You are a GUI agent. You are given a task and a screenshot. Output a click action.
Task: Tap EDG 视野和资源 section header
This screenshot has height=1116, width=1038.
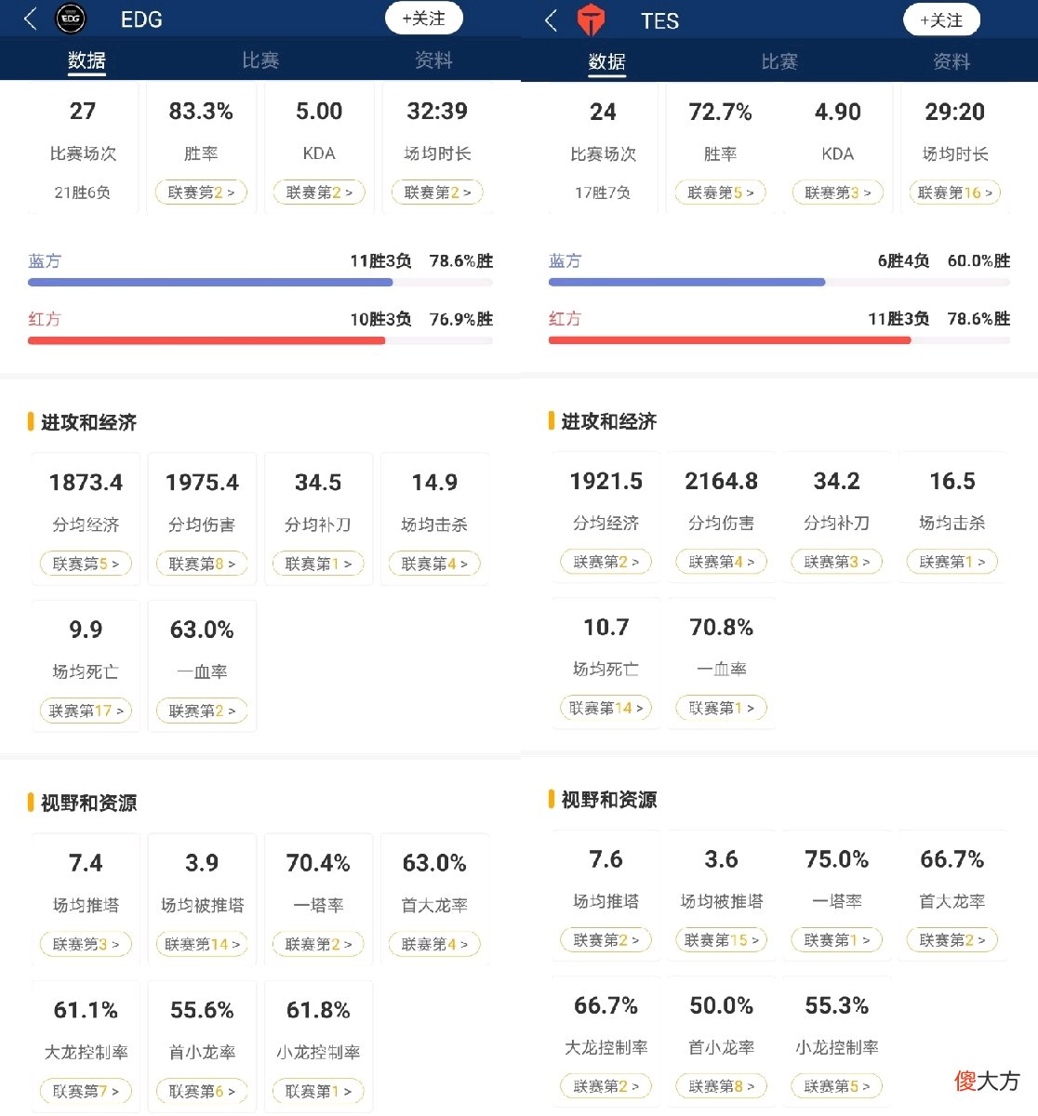click(89, 803)
